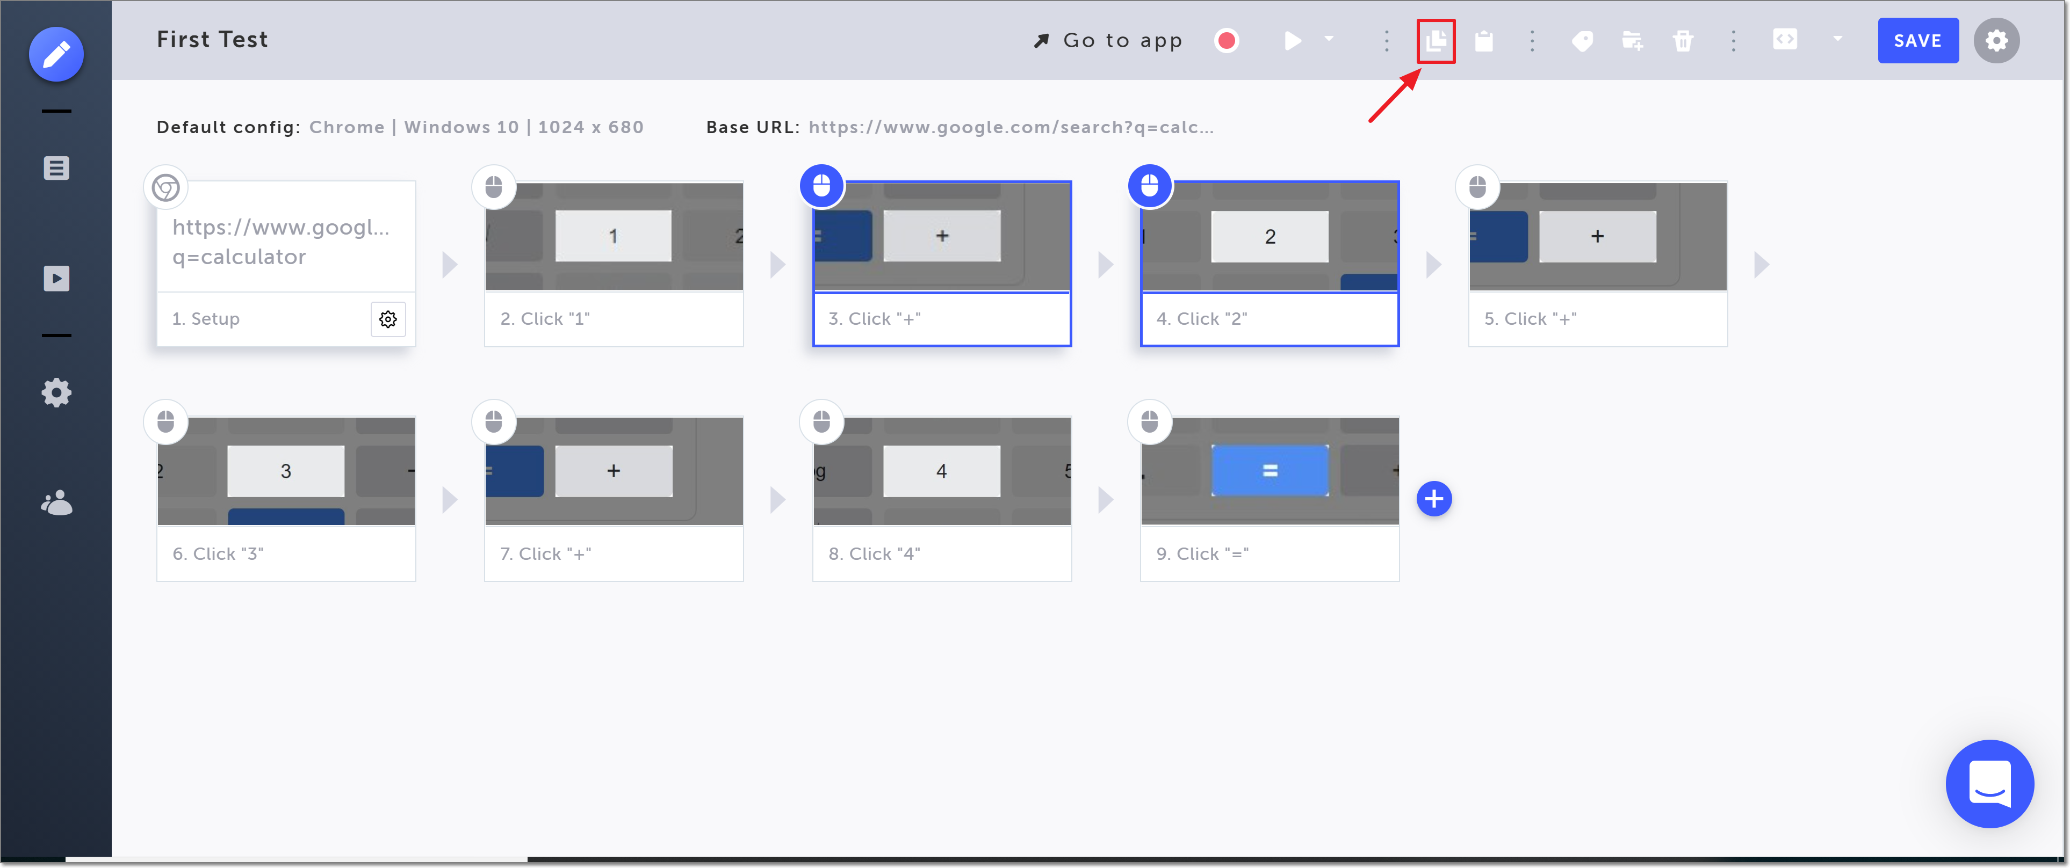The image size is (2070, 868).
Task: Open step 5 Click "+" thumbnail
Action: (x=1598, y=236)
